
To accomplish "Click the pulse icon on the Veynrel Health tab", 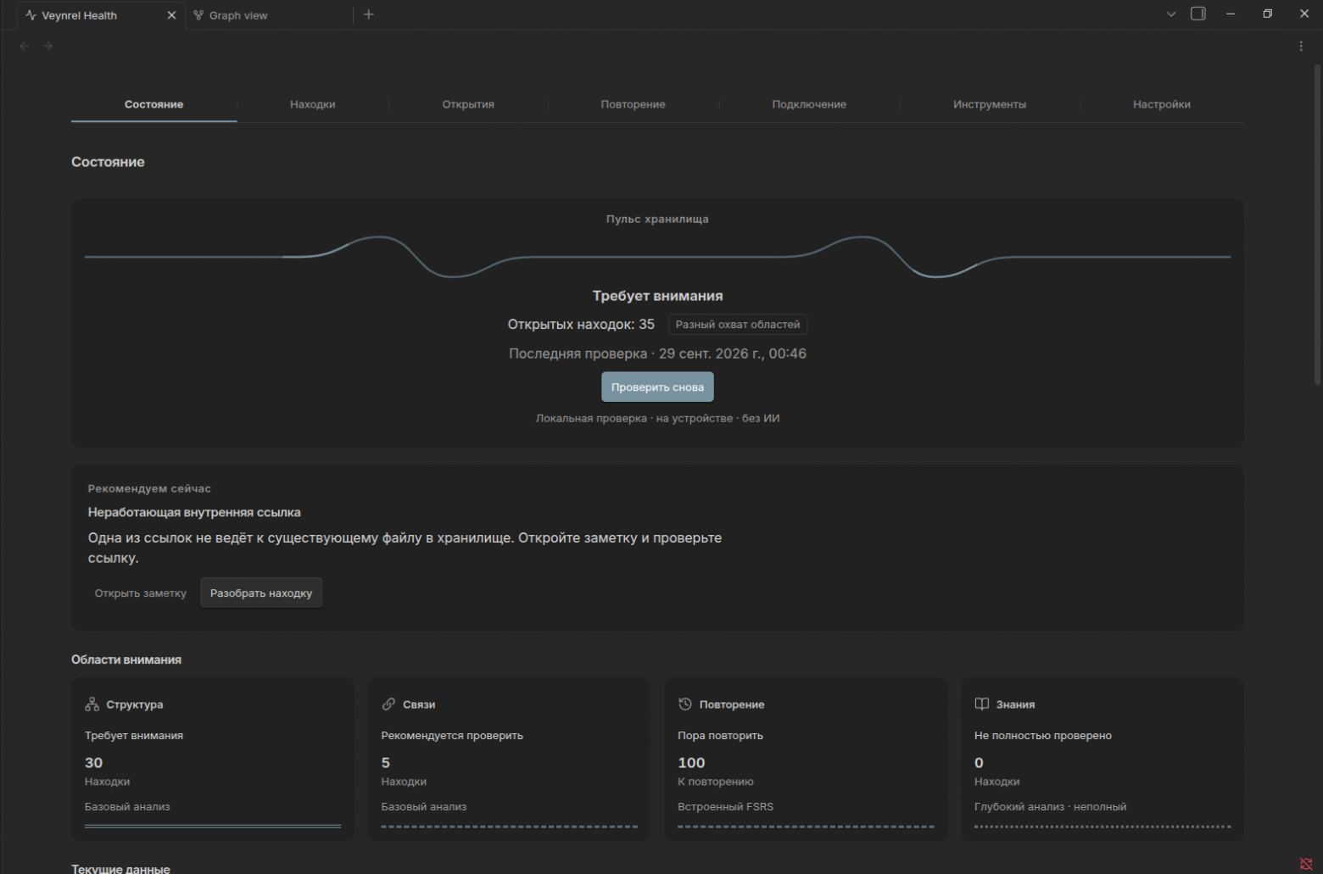I will pyautogui.click(x=31, y=15).
